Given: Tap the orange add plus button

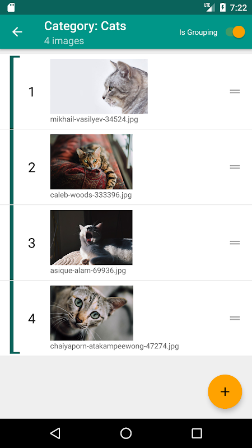Looking at the screenshot, I should click(x=225, y=391).
